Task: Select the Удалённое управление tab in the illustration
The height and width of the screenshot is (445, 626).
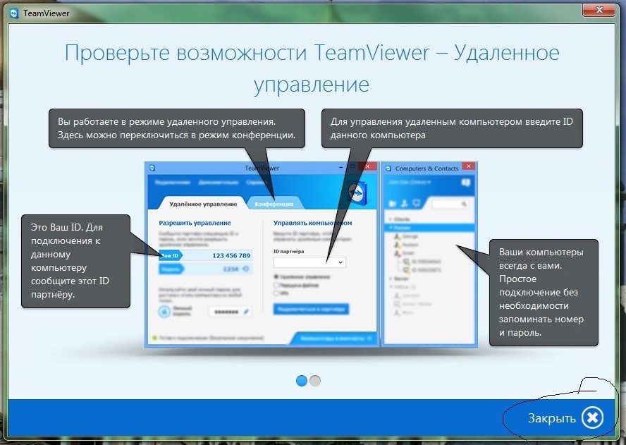Action: click(x=203, y=204)
